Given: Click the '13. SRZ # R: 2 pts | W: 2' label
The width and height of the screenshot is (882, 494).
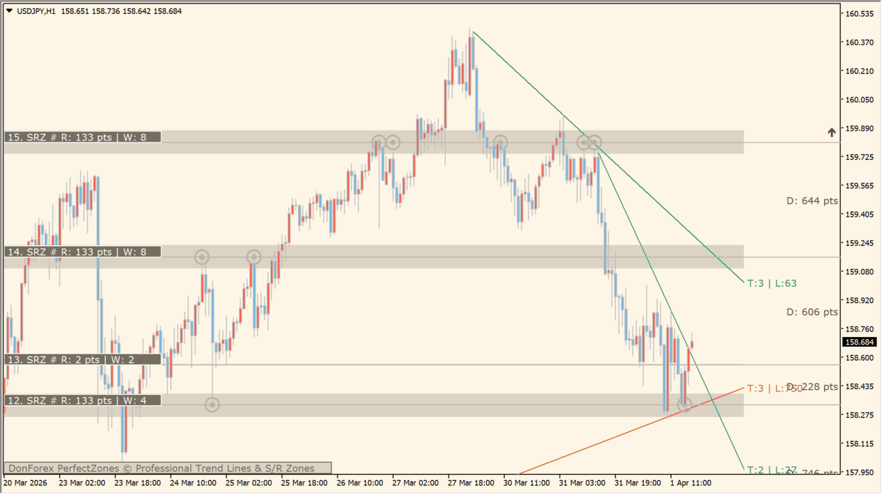Looking at the screenshot, I should coord(83,360).
